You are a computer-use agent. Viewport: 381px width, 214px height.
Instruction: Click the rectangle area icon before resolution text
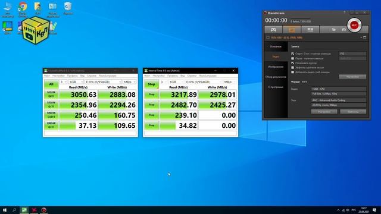[x=268, y=37]
